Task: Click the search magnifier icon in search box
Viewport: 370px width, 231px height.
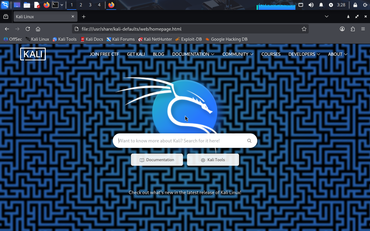Action: pyautogui.click(x=249, y=141)
